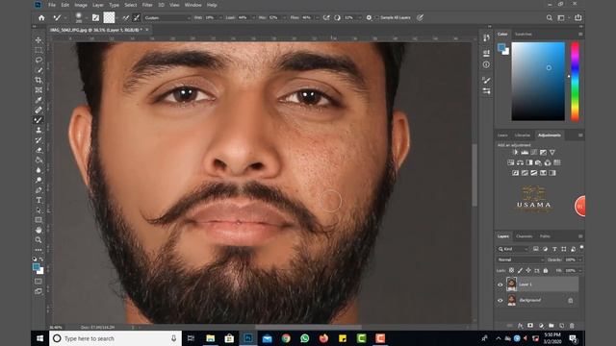Select the Zoom tool
The image size is (616, 346).
[x=38, y=239]
